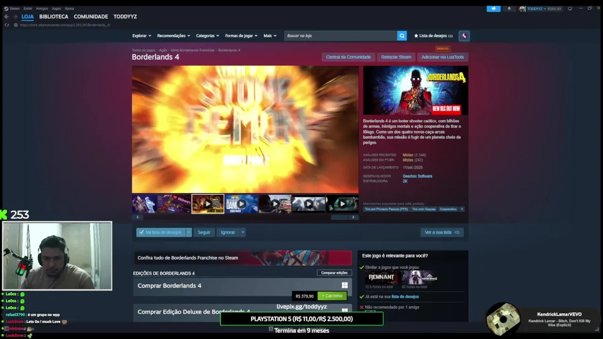The image size is (603, 339).
Task: Click Tiro em Primeira Pessoa (FPS) tag
Action: click(386, 209)
